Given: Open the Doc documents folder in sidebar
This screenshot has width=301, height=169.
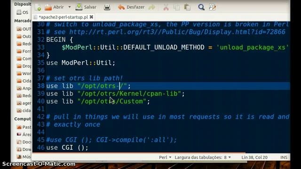Looking at the screenshot, I should click(x=24, y=142).
